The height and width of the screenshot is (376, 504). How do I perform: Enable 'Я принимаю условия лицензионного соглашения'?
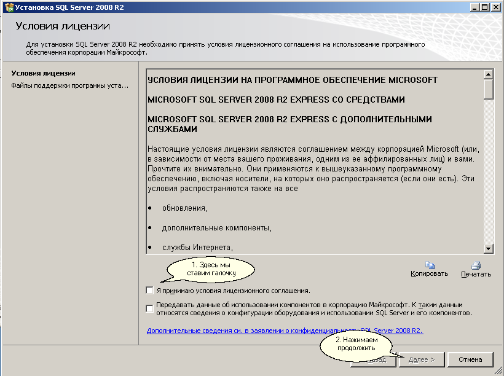click(x=149, y=290)
